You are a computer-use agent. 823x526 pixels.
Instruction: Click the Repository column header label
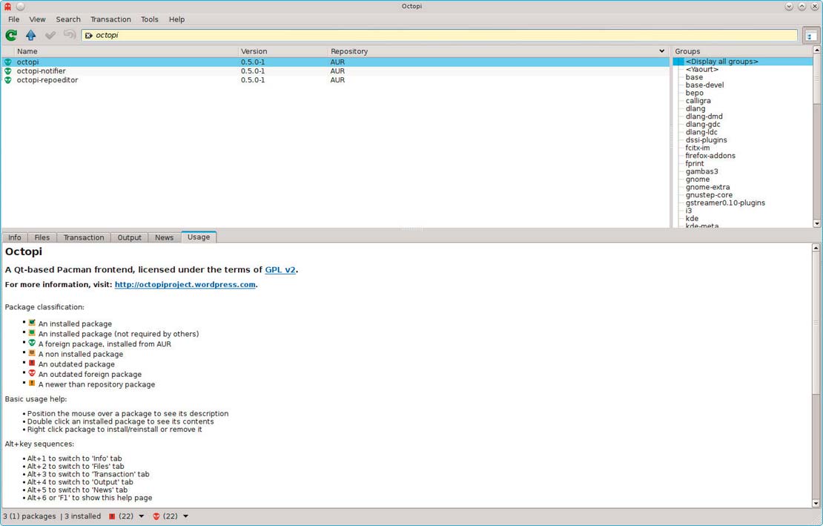tap(349, 51)
